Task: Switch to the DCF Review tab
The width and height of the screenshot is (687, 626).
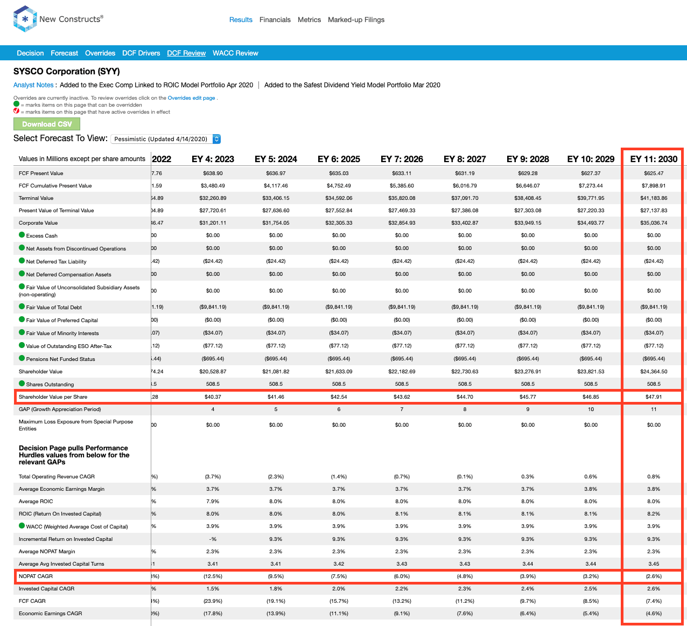Action: click(186, 53)
